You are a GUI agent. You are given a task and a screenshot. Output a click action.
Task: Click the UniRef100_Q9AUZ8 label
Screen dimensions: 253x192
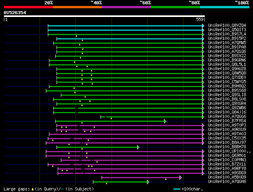click(x=227, y=69)
